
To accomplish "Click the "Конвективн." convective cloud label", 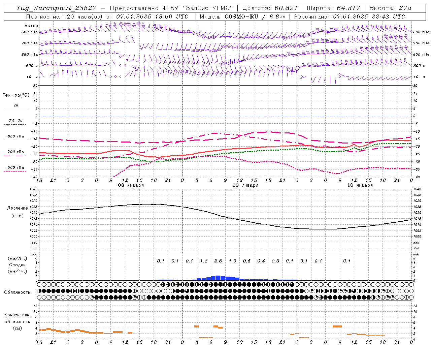I will (17, 315).
